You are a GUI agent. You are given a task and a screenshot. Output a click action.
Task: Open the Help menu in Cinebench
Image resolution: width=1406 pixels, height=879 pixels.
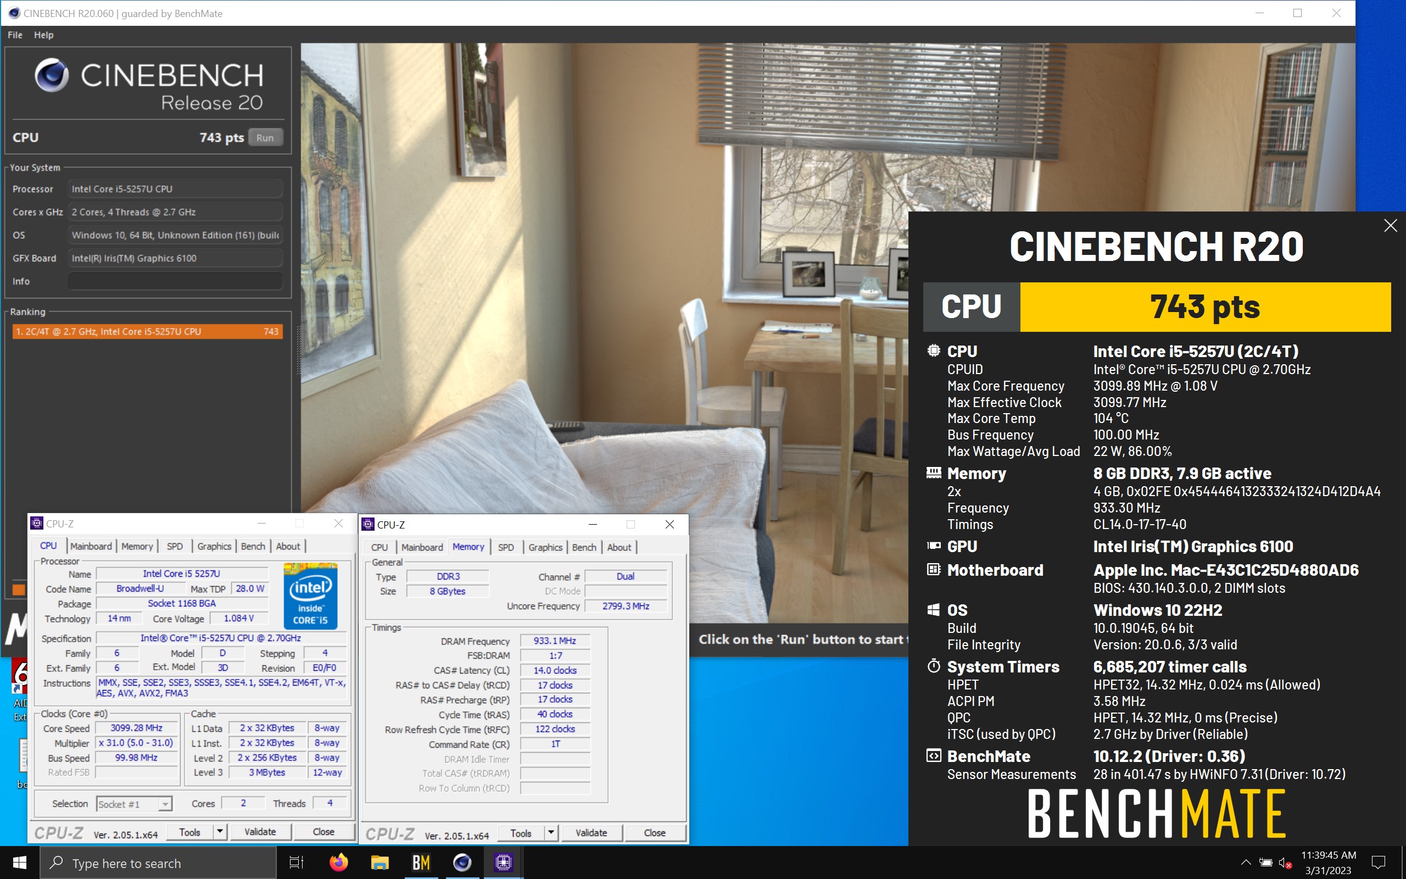[43, 35]
